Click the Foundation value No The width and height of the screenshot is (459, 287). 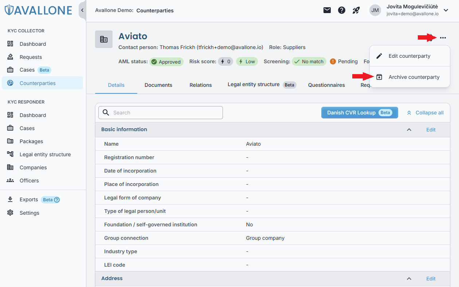[250, 225]
